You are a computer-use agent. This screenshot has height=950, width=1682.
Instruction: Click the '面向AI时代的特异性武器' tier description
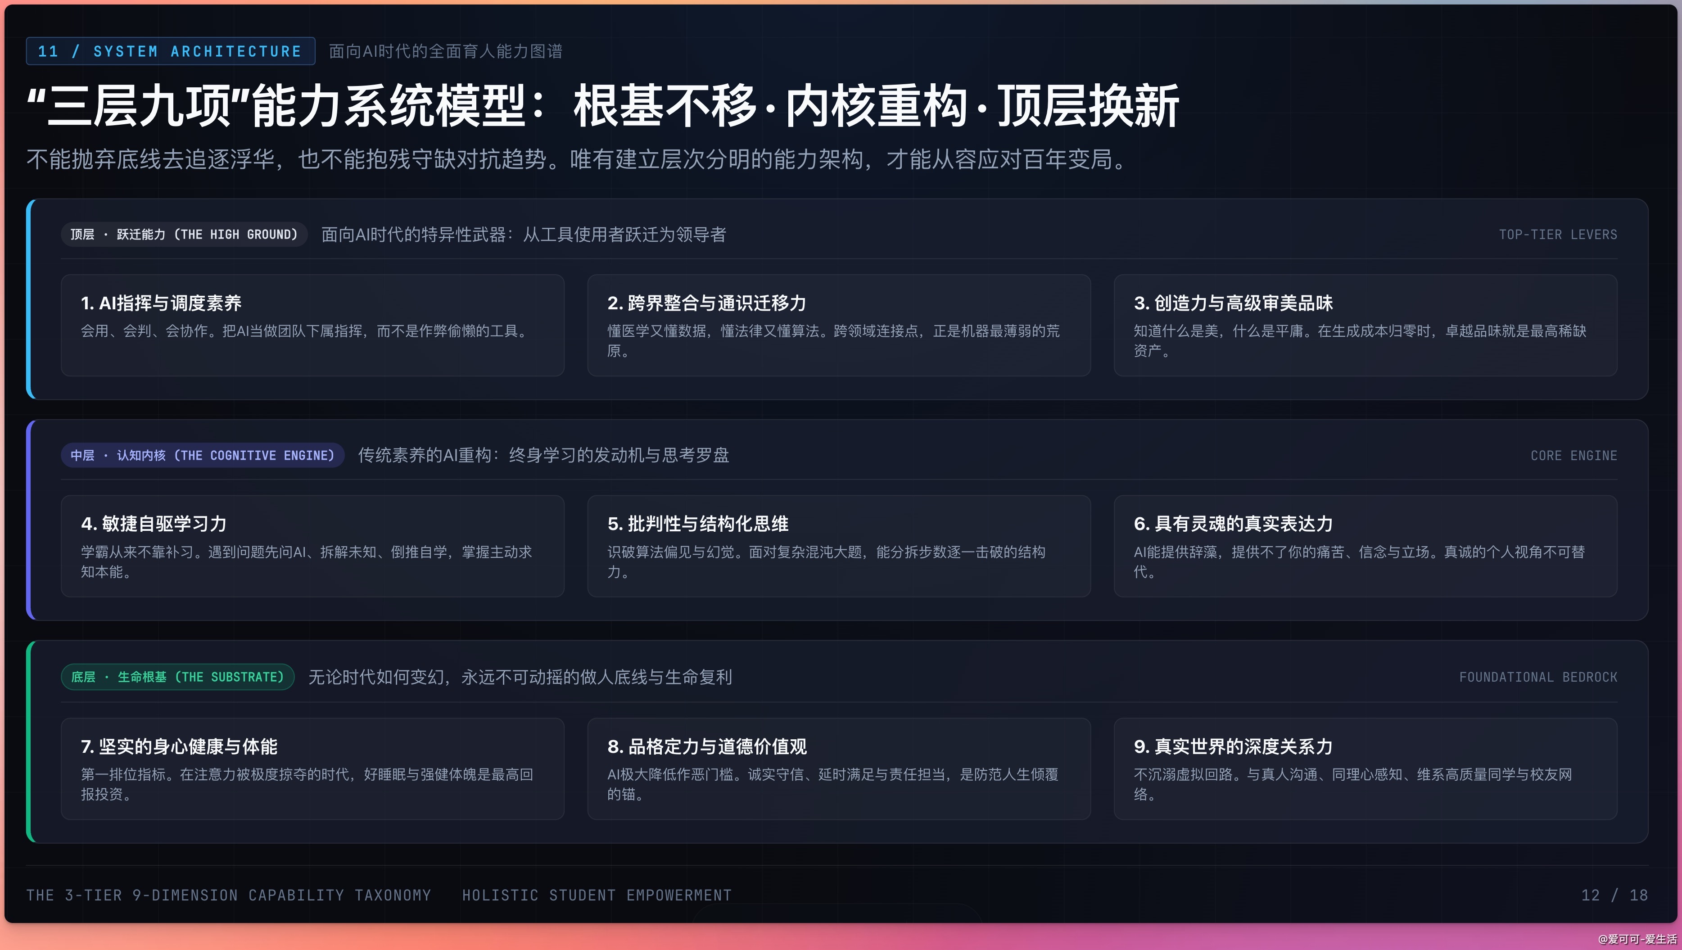point(524,235)
